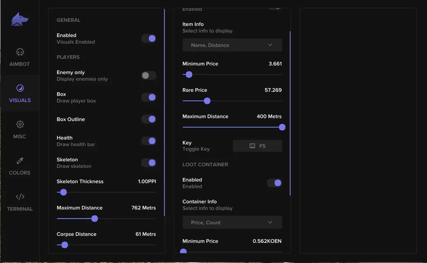This screenshot has width=427, height=263.
Task: Click chevron arrow in Item Info dropdown
Action: pos(270,45)
